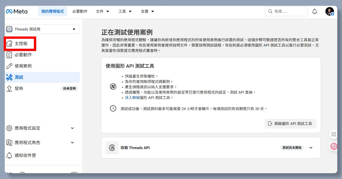Screen dimensions: 342x179
Task: Expand 應用程式設定 chevron
Action: [x=72, y=128]
